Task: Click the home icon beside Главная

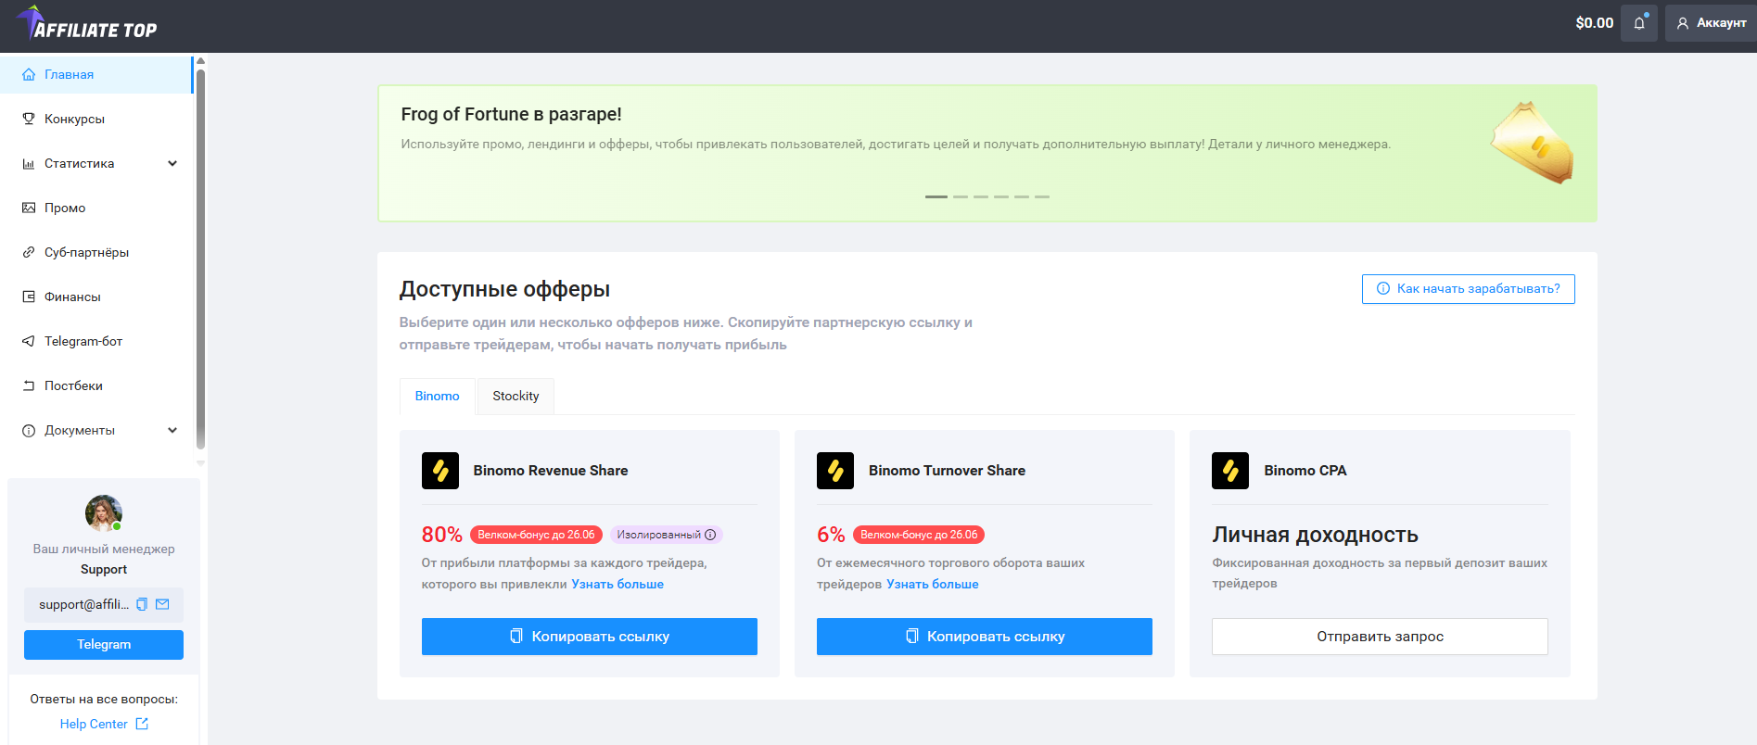Action: pyautogui.click(x=29, y=74)
